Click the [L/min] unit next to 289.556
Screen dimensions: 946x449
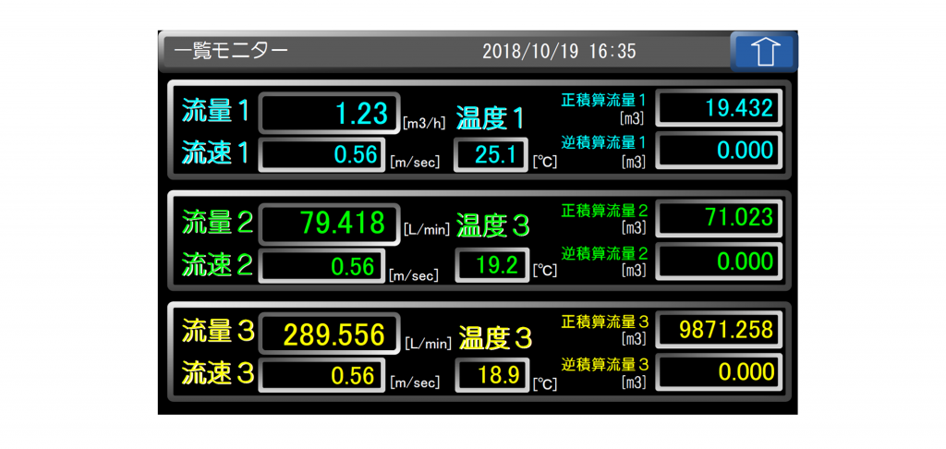click(428, 345)
